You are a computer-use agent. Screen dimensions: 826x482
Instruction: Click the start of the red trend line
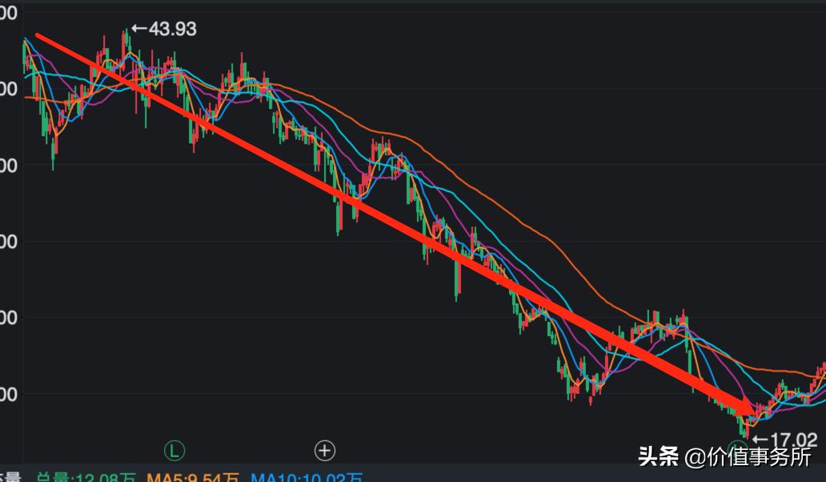[38, 36]
